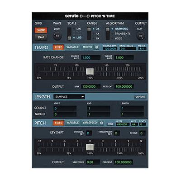Click the tempo rate slider handle
This screenshot has width=181, height=181.
point(90,71)
